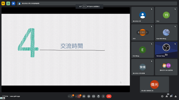179x100 pixels.
Task: Click the muted mic icon on Kuan Min Wang tile
Action: [175, 26]
